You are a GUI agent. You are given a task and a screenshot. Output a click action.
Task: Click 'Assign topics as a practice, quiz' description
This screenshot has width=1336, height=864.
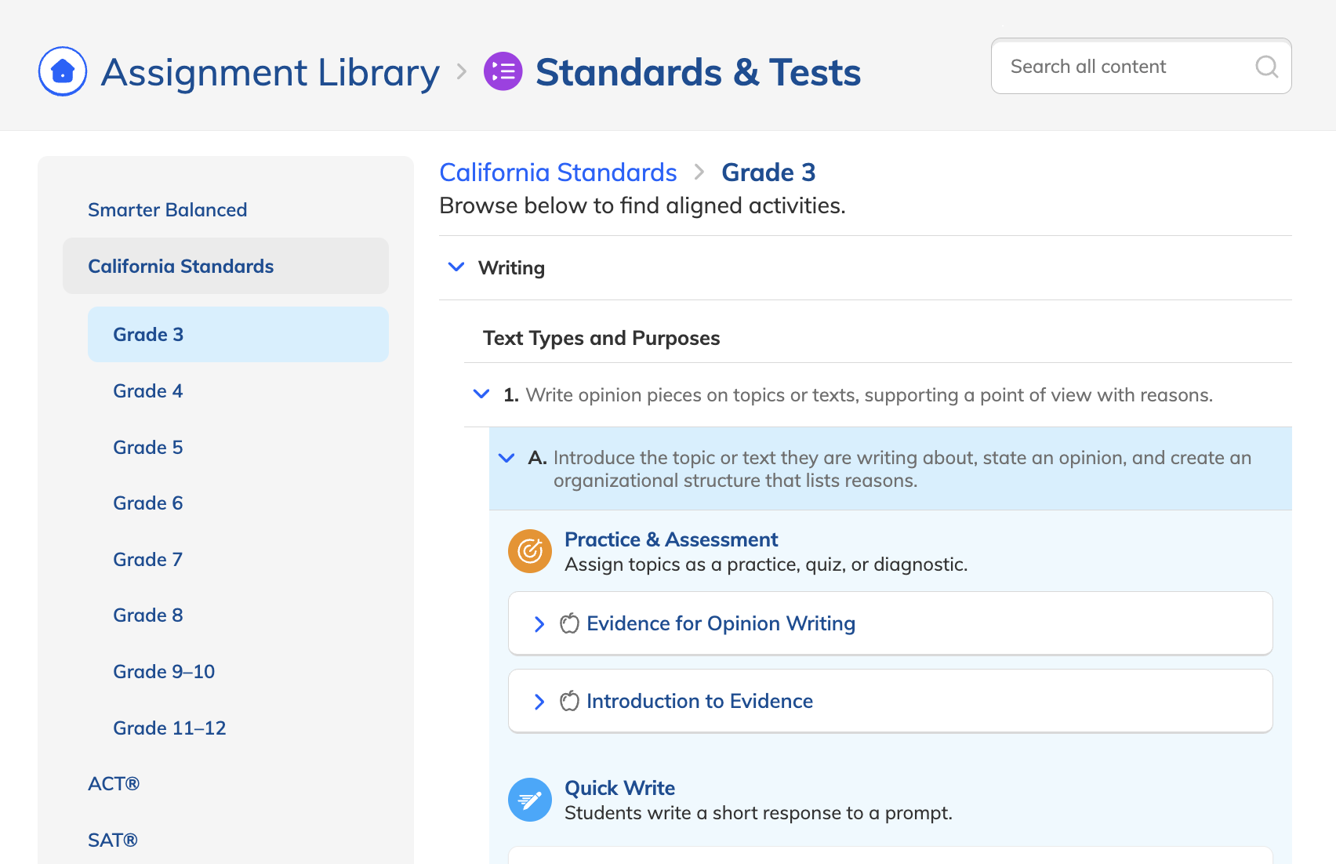pos(766,565)
